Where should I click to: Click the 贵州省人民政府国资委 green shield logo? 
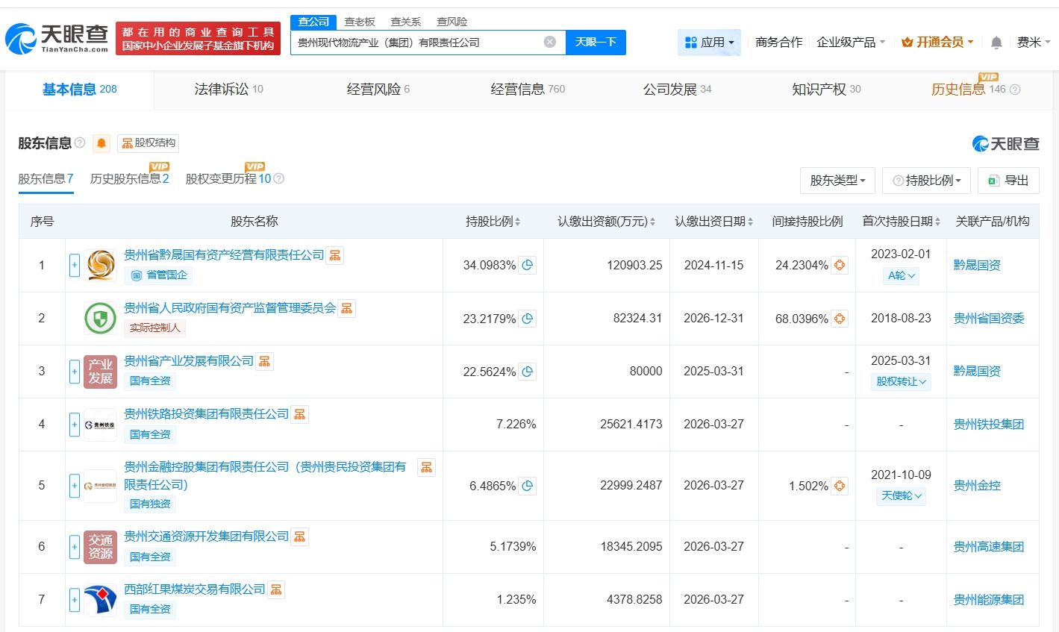(100, 319)
